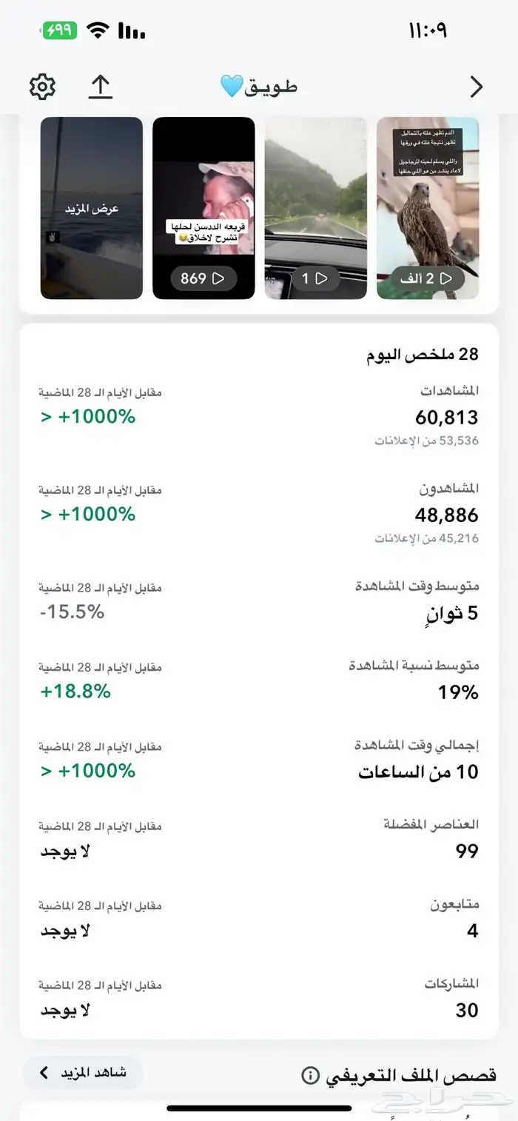Tap the 48,886 المشاهدون value
The image size is (518, 1121).
point(446,515)
